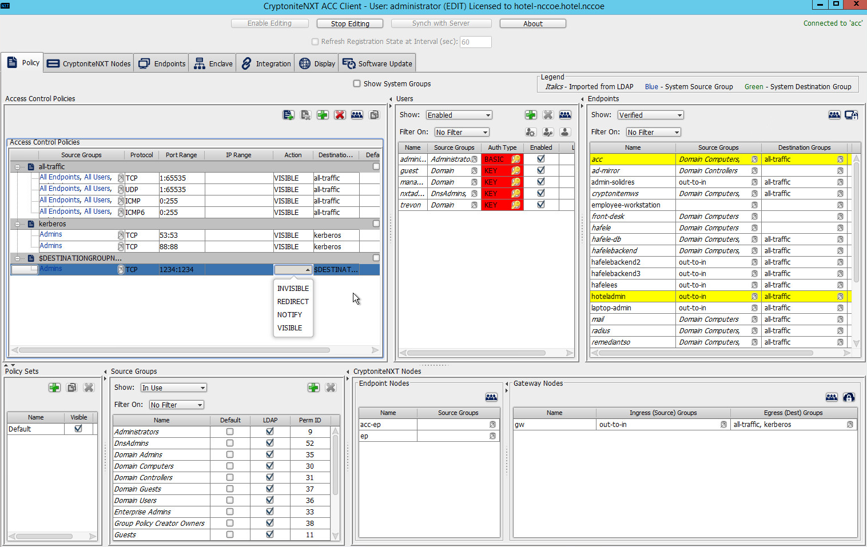This screenshot has height=547, width=867.
Task: Open groups icon in Endpoint Nodes panel
Action: (491, 397)
